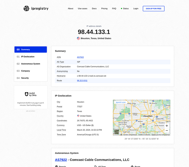Image resolution: width=189 pixels, height=167 pixels.
Task: Click the America/Chicago (UTC-5) time zone value
Action: tap(88, 135)
